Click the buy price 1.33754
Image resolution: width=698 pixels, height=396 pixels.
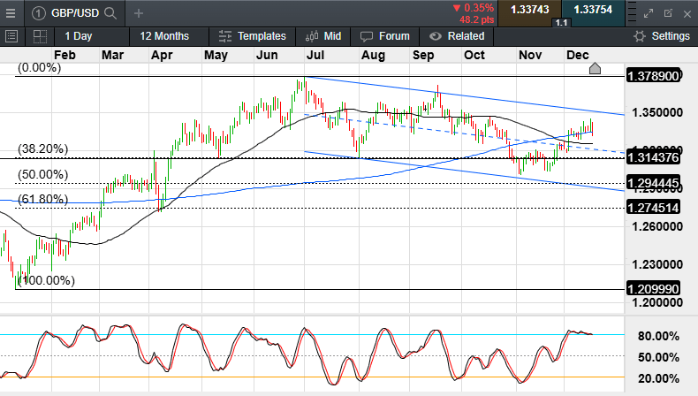tap(592, 10)
